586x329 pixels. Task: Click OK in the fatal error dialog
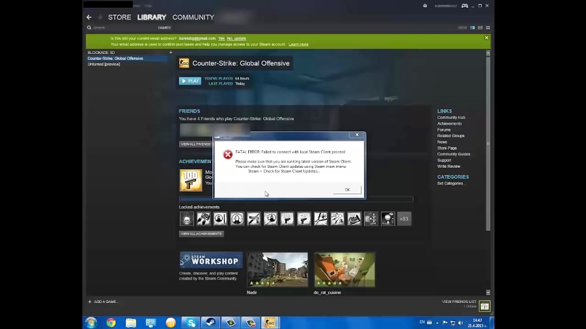click(x=347, y=190)
